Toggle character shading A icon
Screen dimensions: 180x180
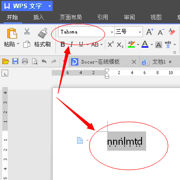(x=158, y=45)
